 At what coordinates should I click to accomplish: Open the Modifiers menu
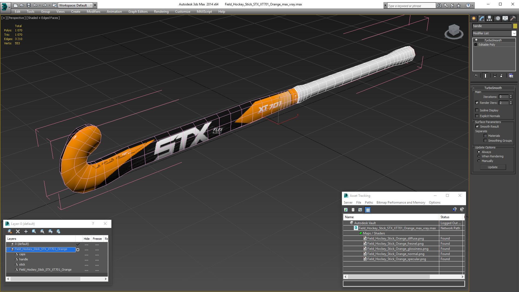[94, 12]
